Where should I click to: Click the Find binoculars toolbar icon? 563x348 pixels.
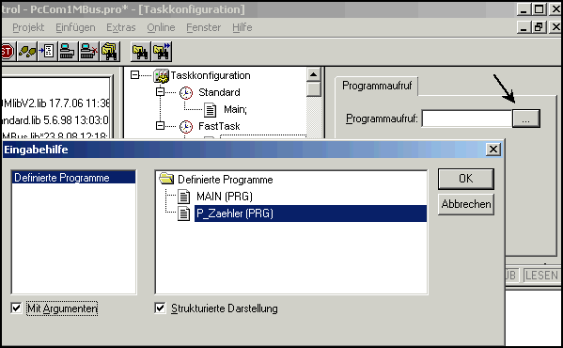[x=140, y=52]
